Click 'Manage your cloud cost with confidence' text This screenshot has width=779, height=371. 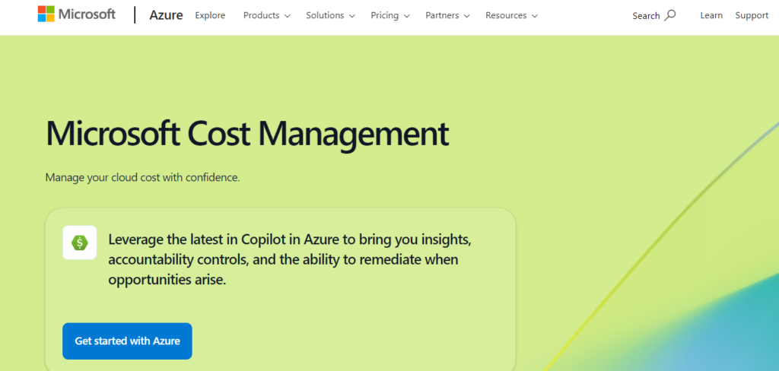point(142,177)
